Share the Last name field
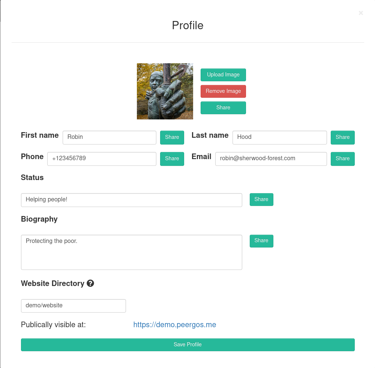The height and width of the screenshot is (368, 375). click(x=342, y=137)
